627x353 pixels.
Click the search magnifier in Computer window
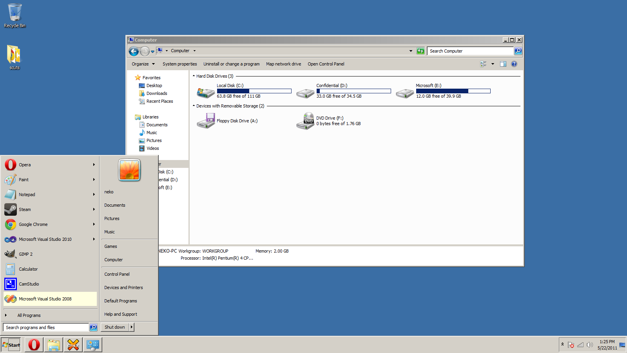pyautogui.click(x=518, y=51)
